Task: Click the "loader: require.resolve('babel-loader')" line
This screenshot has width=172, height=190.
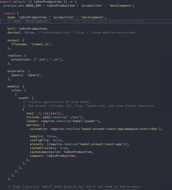Action: click(x=63, y=121)
